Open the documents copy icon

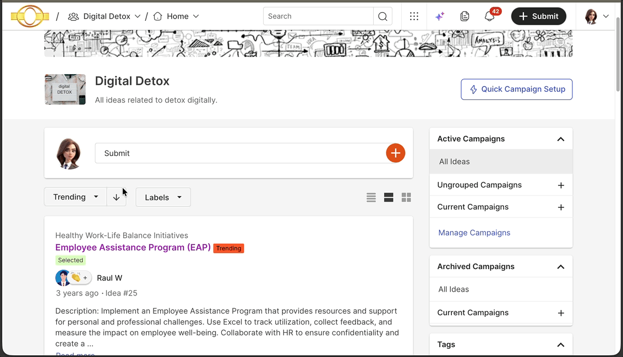pyautogui.click(x=464, y=16)
